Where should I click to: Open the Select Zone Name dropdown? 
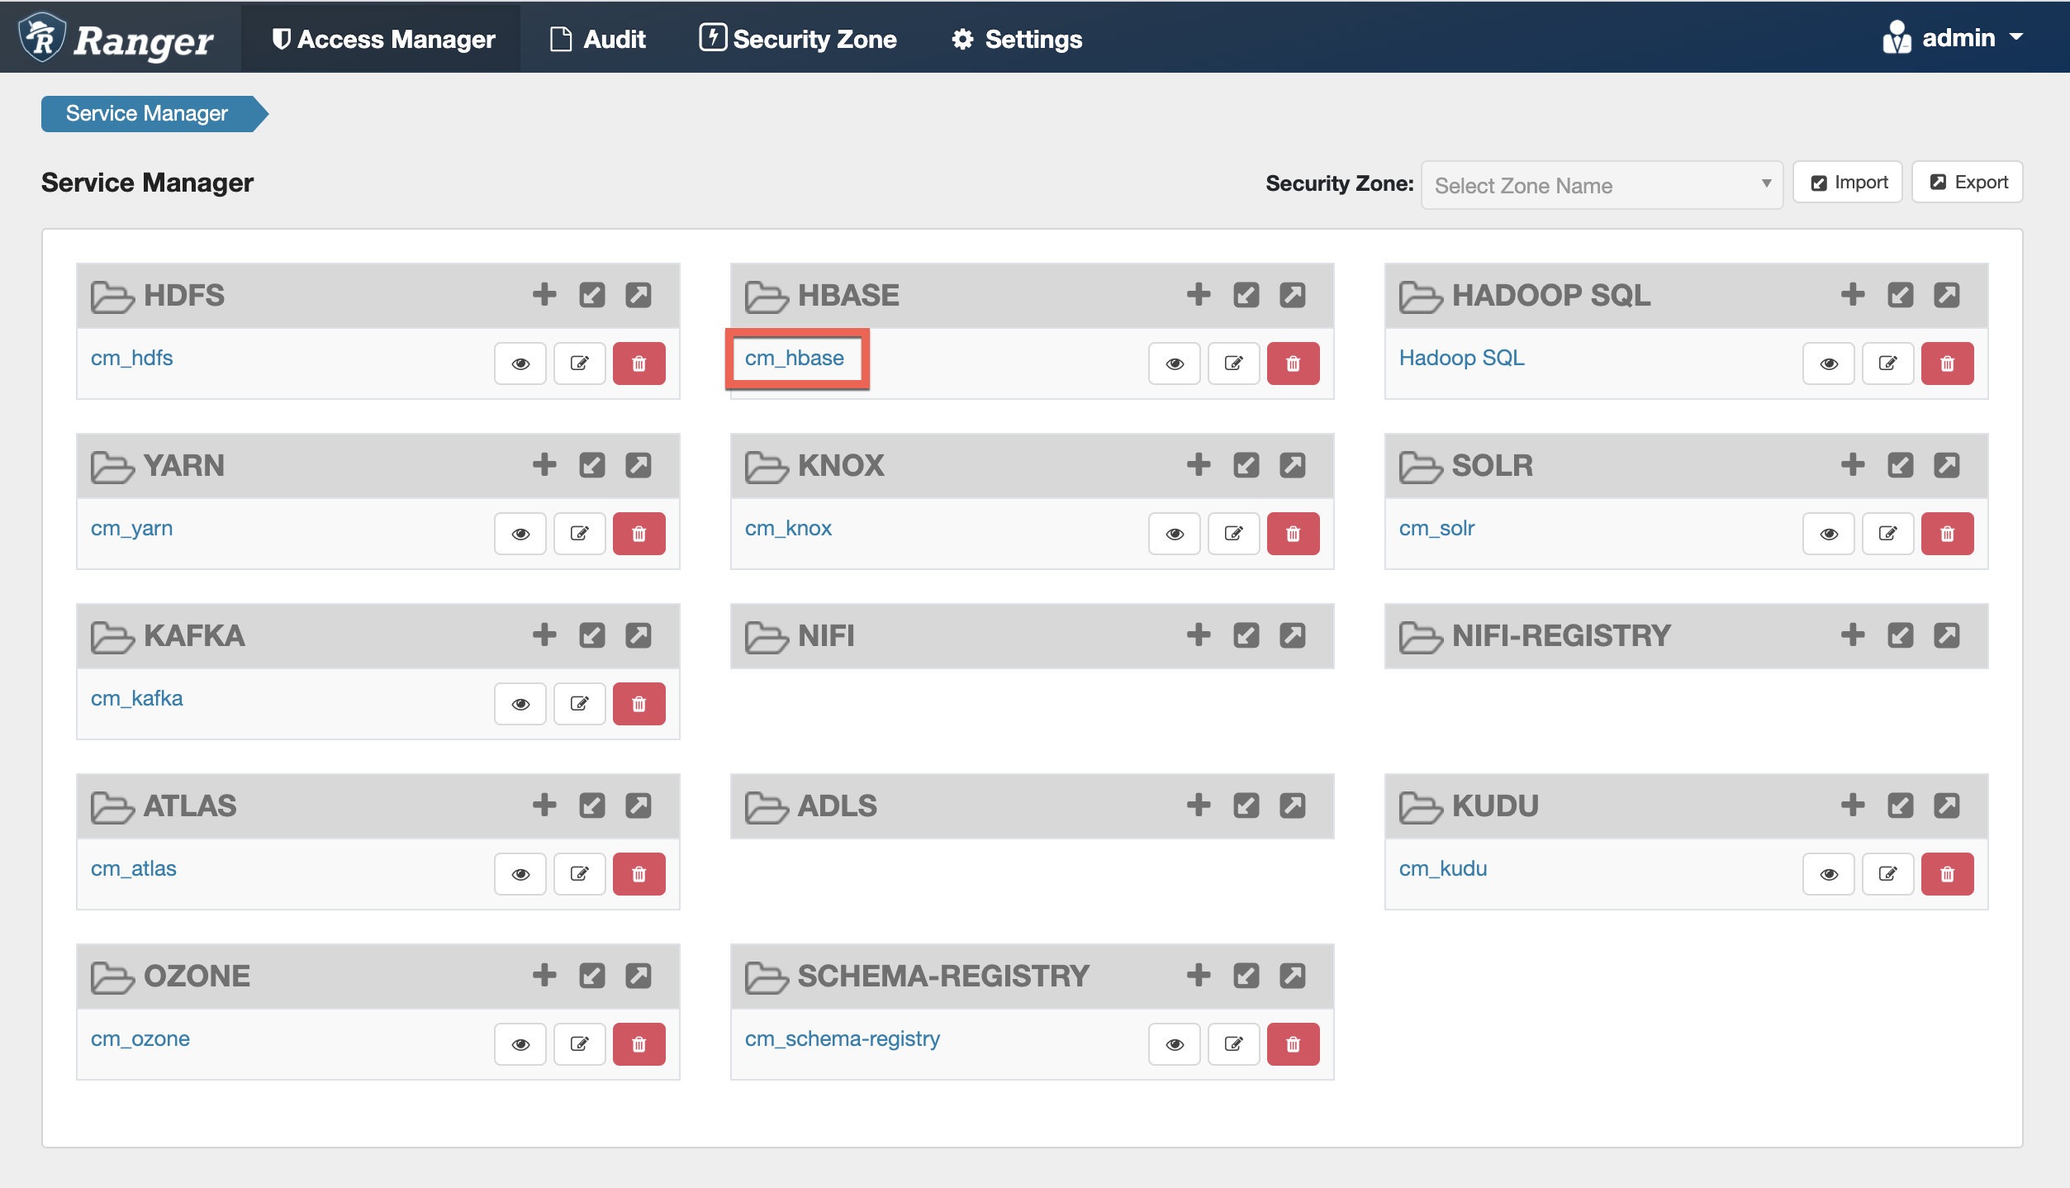click(x=1601, y=185)
